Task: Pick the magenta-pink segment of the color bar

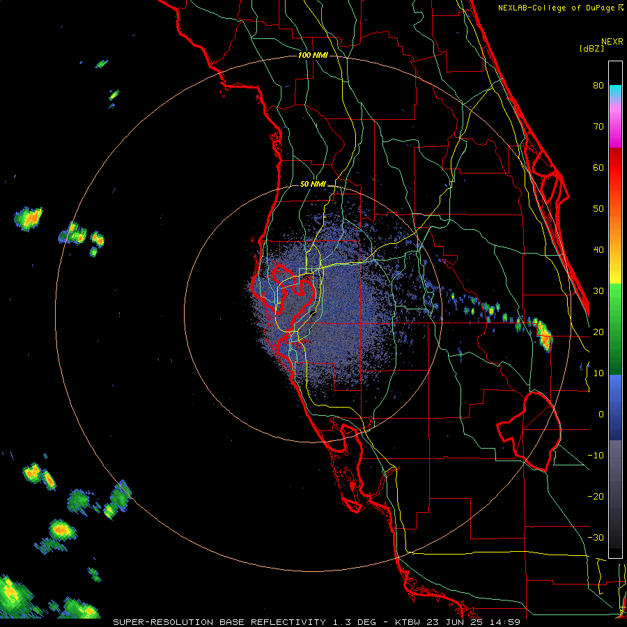Action: click(615, 125)
